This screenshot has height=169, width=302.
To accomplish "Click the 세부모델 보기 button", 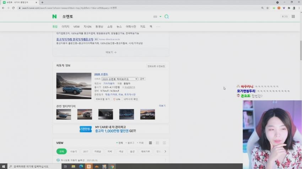I will tap(103, 99).
